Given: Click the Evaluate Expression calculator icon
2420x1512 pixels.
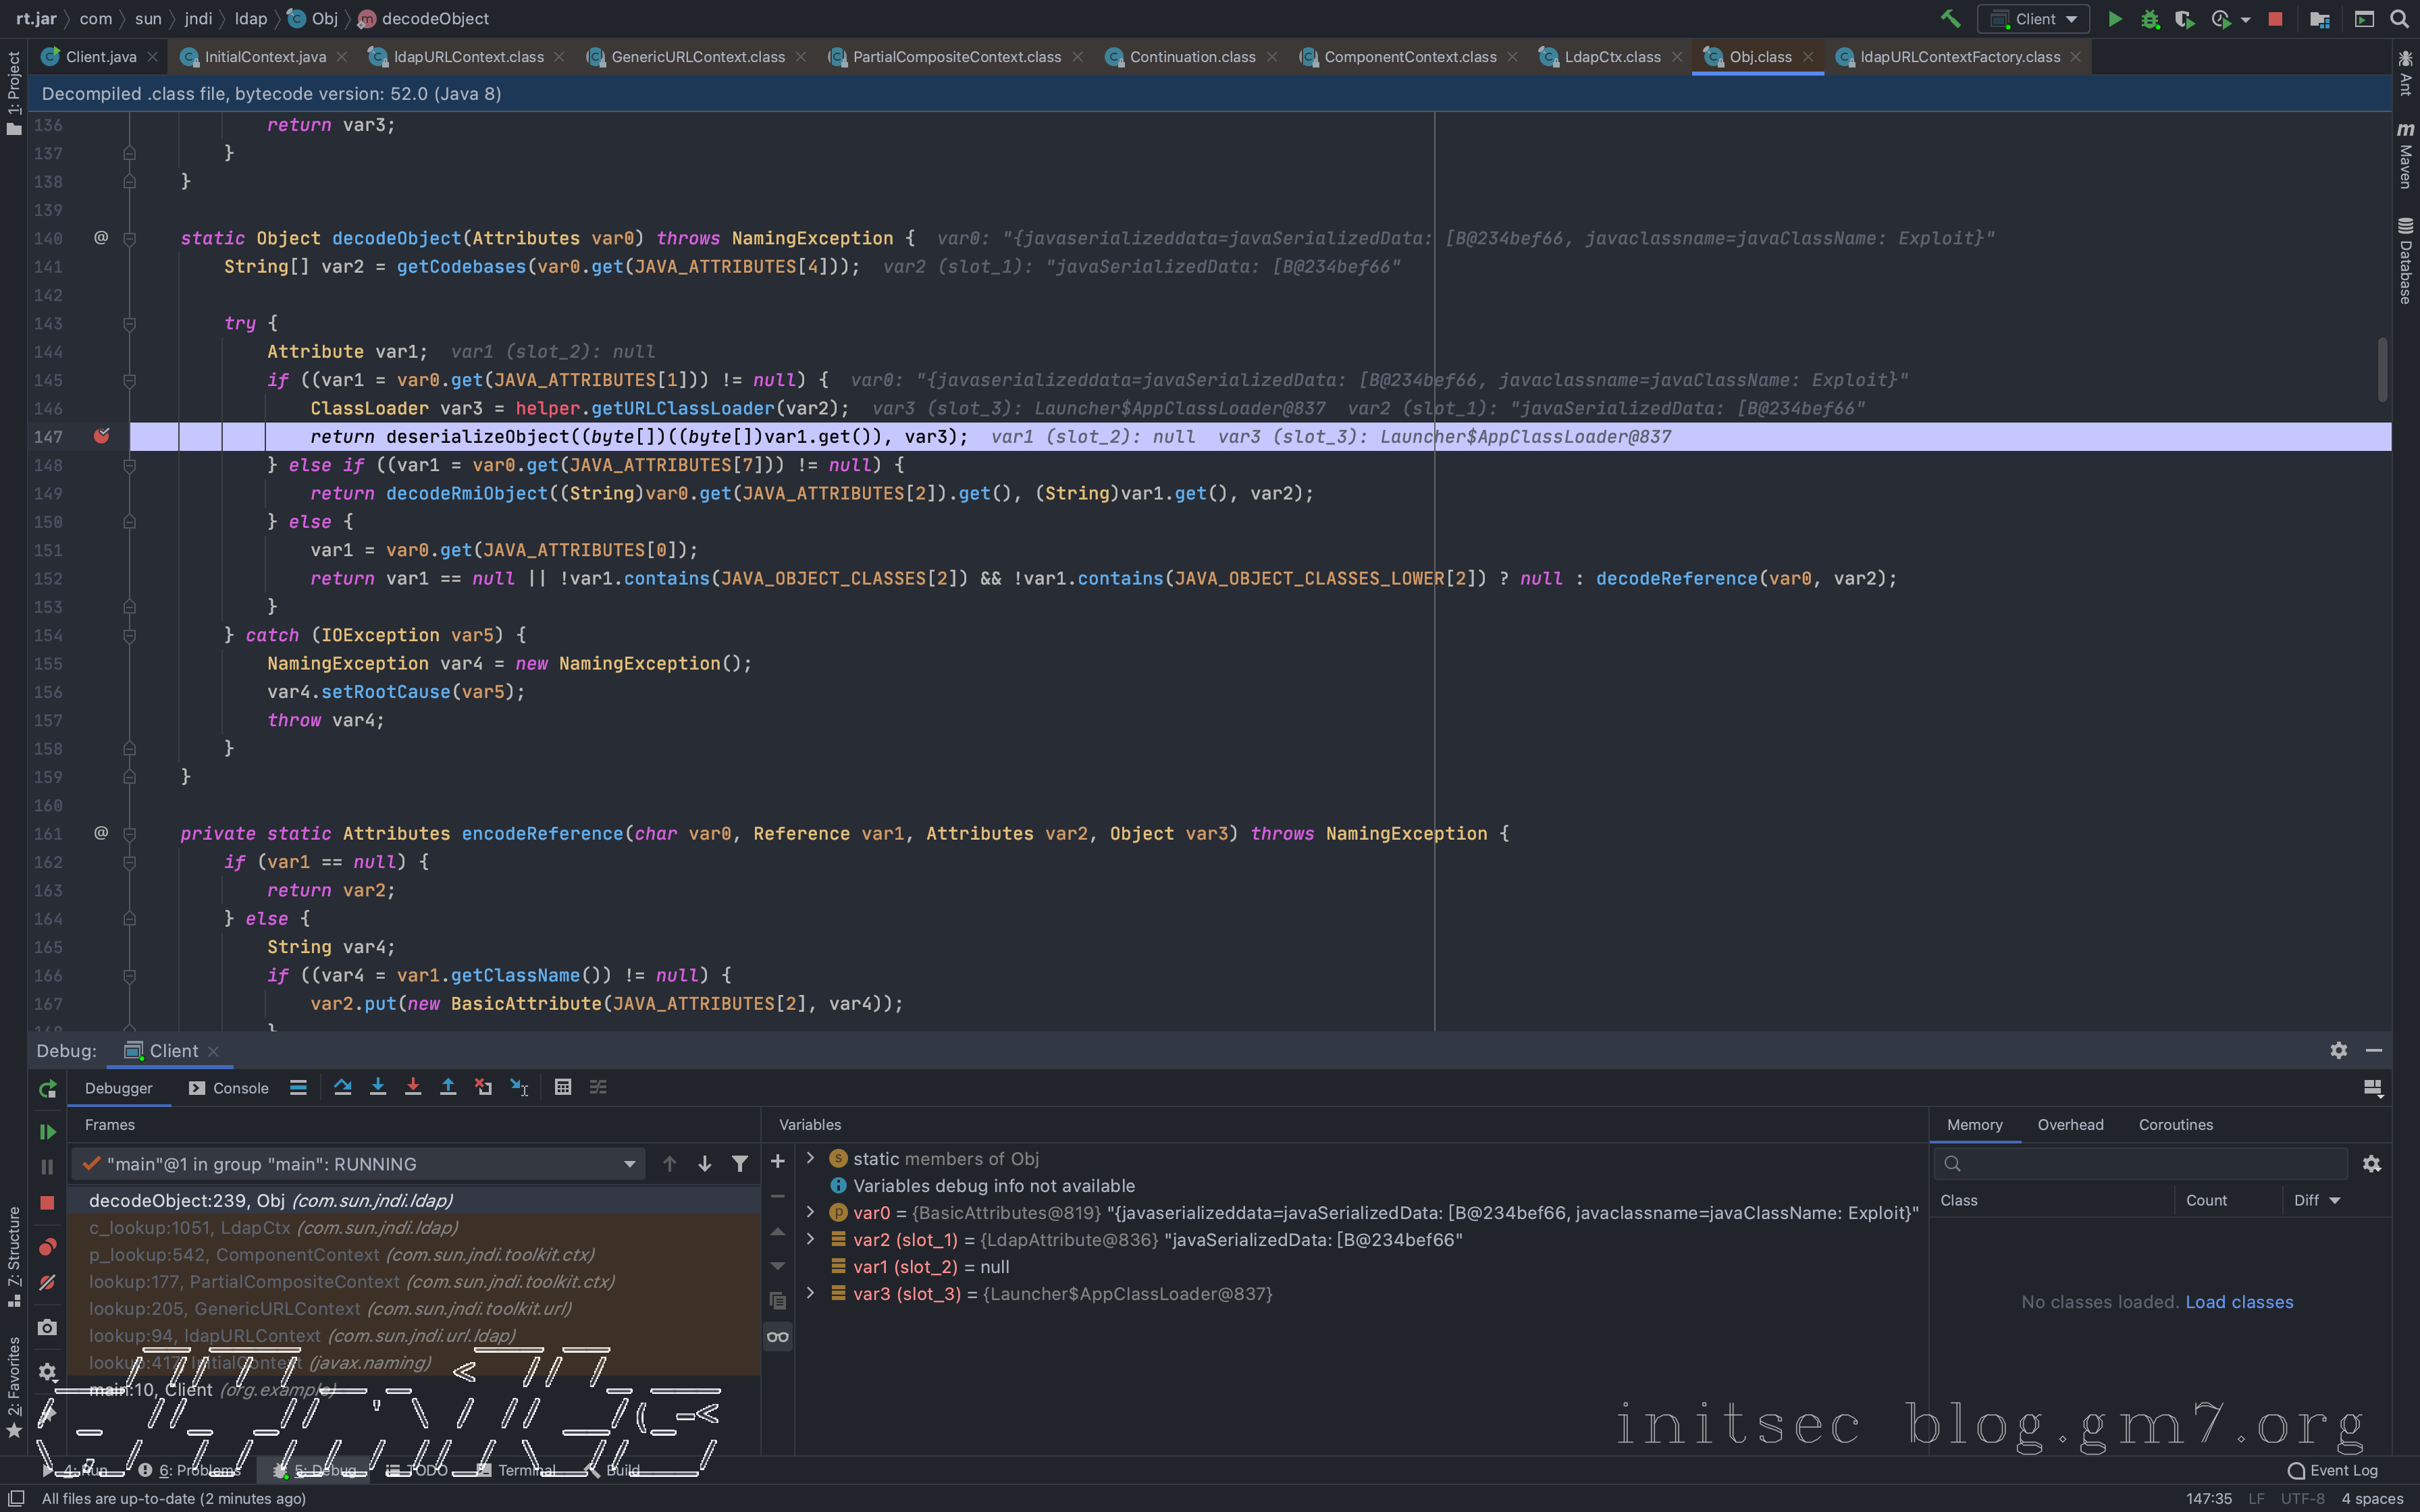Looking at the screenshot, I should (x=563, y=1087).
